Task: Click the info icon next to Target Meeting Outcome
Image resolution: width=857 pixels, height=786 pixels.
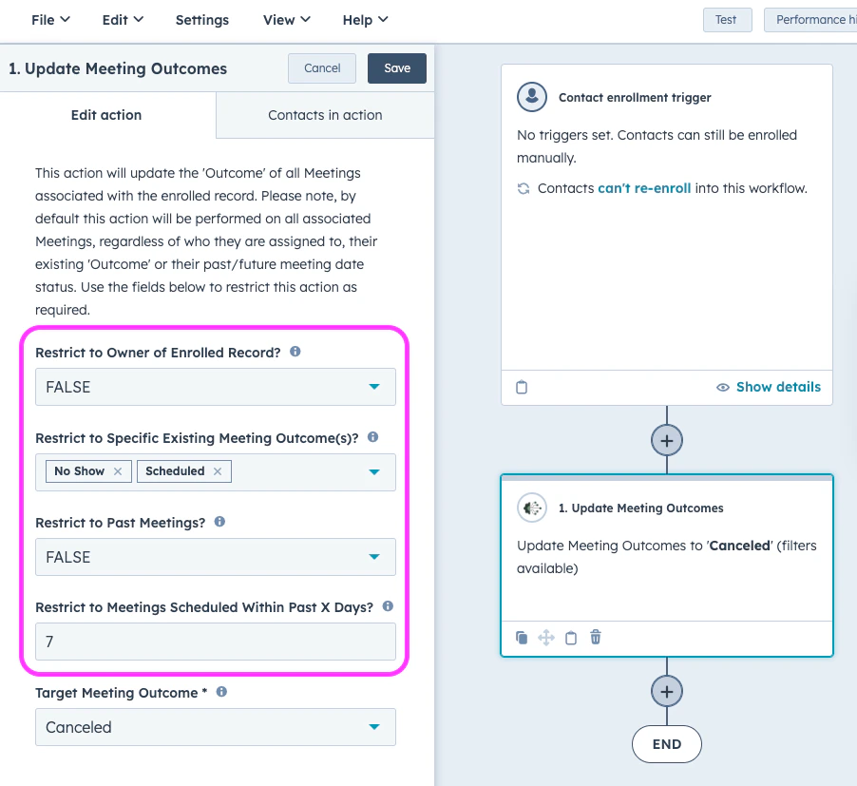Action: pos(219,692)
